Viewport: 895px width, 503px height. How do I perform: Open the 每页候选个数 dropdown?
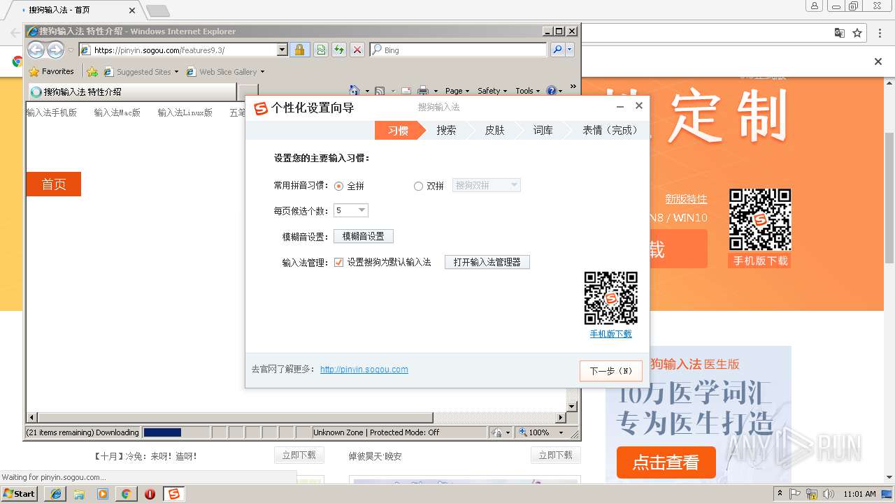351,210
